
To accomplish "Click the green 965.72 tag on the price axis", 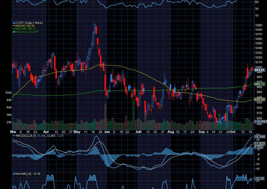I will click(260, 84).
